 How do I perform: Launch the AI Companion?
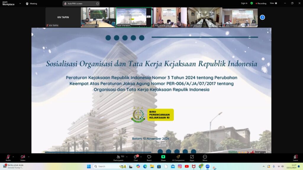(x=178, y=158)
